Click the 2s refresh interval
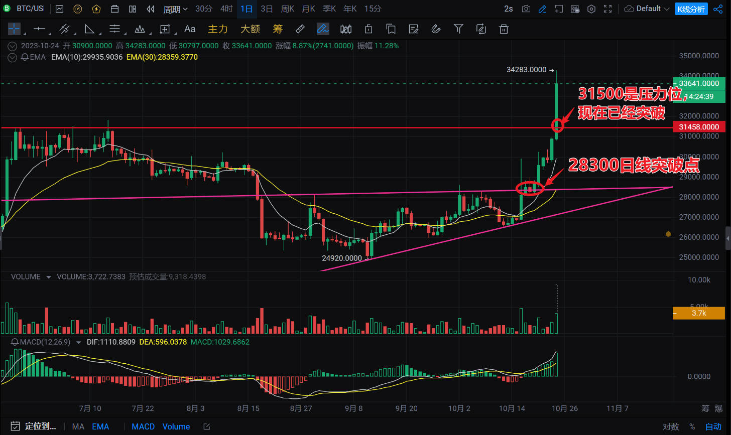 pyautogui.click(x=509, y=9)
